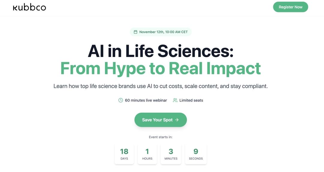Screen dimensions: 324x172
Task: Click the 'Event starts in:' label
Action: pyautogui.click(x=160, y=137)
